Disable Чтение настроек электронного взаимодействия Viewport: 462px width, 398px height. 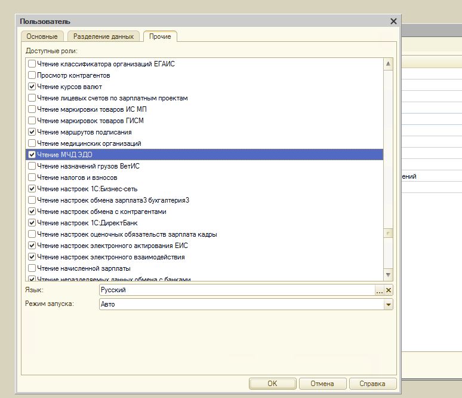[x=32, y=257]
